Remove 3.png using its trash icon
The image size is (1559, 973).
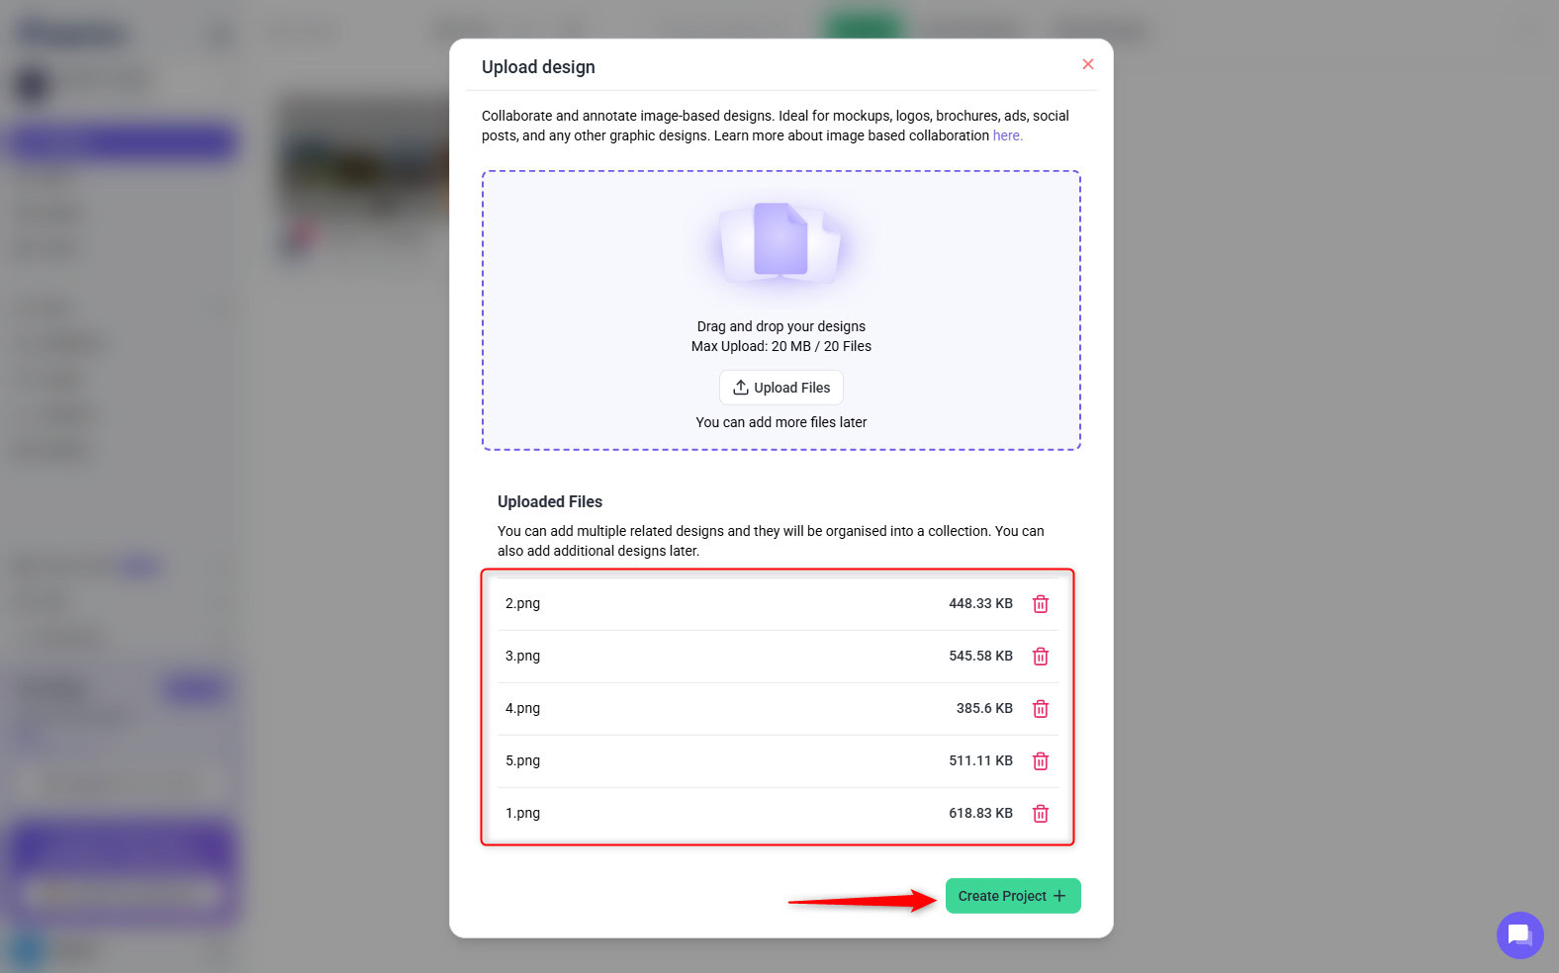1040,657
